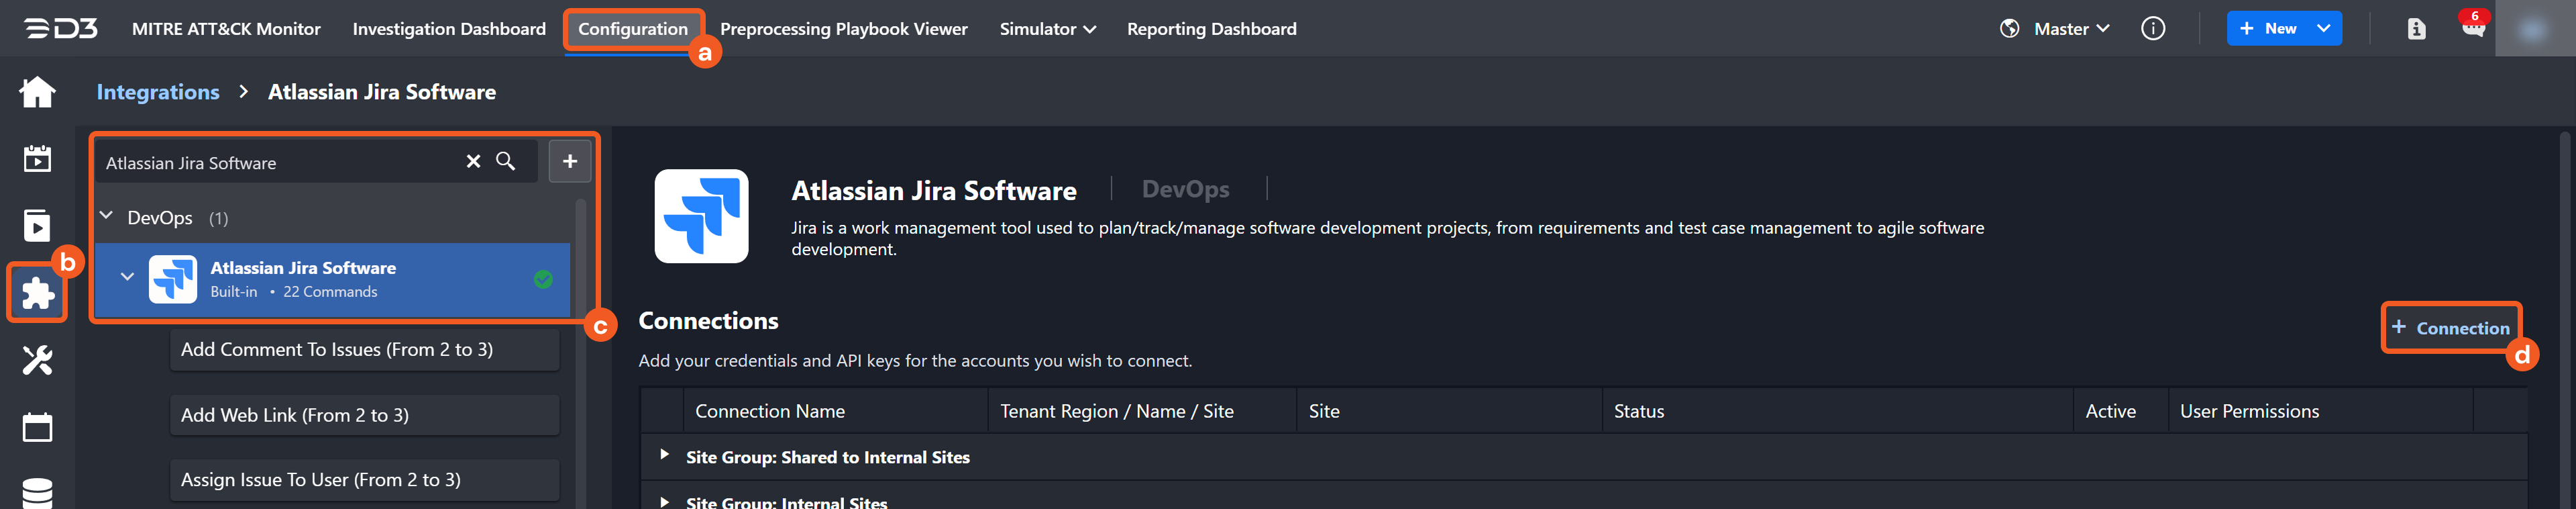
Task: Open the wrench and screwdriver tools icon
Action: [37, 360]
